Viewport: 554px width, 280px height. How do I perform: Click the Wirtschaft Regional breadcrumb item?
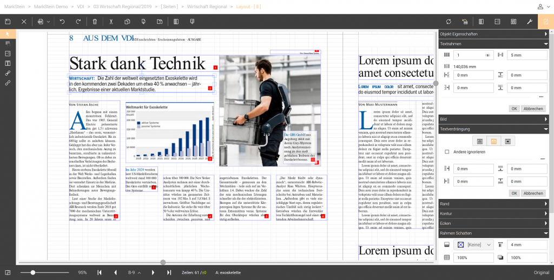click(207, 6)
